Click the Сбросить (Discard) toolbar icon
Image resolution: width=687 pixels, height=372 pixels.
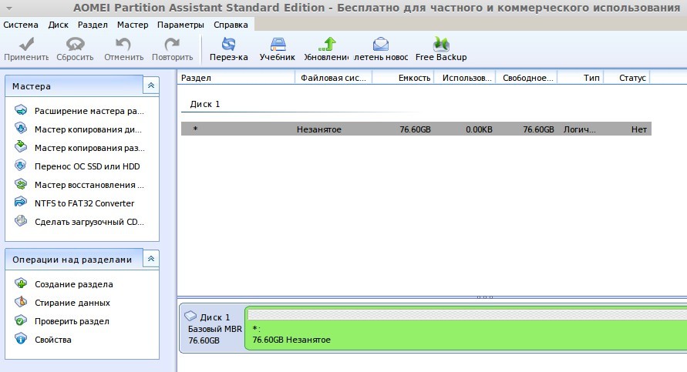pyautogui.click(x=75, y=44)
